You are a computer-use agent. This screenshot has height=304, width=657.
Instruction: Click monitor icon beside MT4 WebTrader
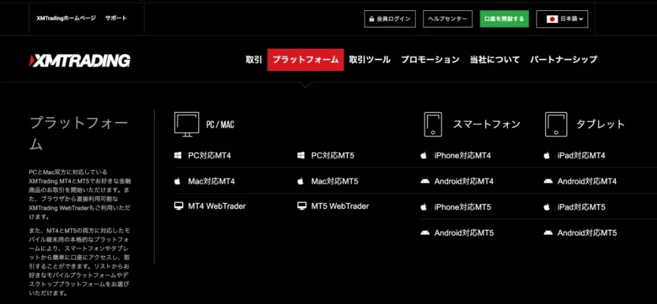[x=179, y=206]
